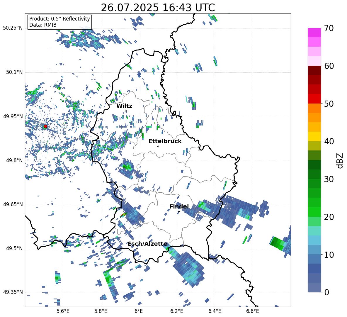The width and height of the screenshot is (347, 317).
Task: Click the 6.2°E longitude label
Action: point(177,311)
